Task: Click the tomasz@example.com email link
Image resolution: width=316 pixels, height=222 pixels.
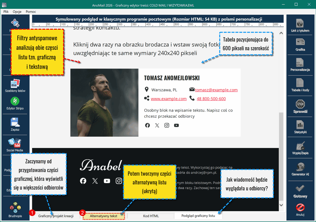Action: coord(216,90)
